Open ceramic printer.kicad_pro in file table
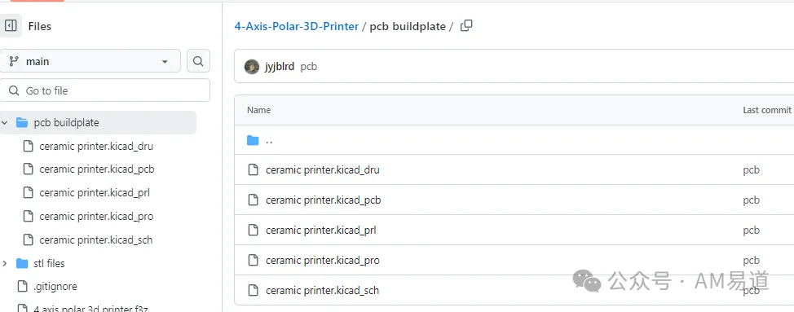794x312 pixels. (x=323, y=261)
